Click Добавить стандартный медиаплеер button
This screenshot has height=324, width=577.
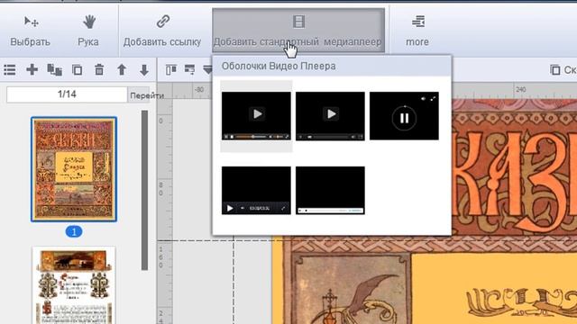tap(298, 31)
